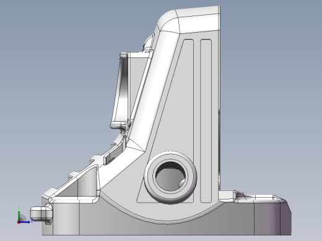Image resolution: width=322 pixels, height=241 pixels.
Task: Pick the narrow vertical recessed slot nearest the right edge
Action: coord(206,120)
